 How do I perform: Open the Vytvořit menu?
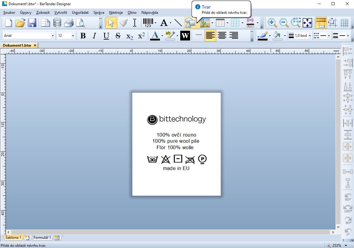tap(61, 13)
